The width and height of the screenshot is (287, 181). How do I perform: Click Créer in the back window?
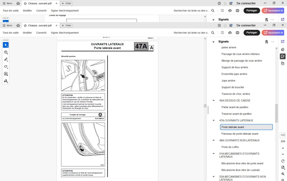pos(66,3)
